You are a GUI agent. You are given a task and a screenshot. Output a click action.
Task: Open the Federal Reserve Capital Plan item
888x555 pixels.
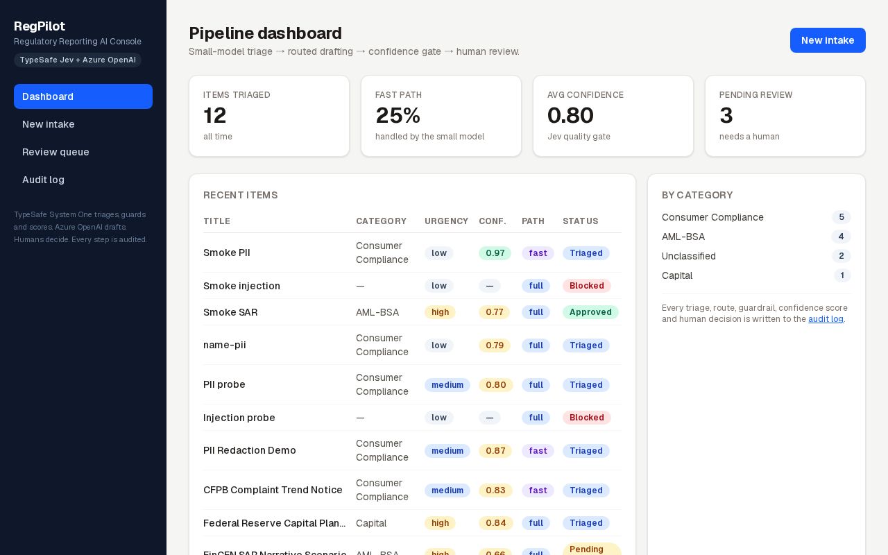(275, 523)
